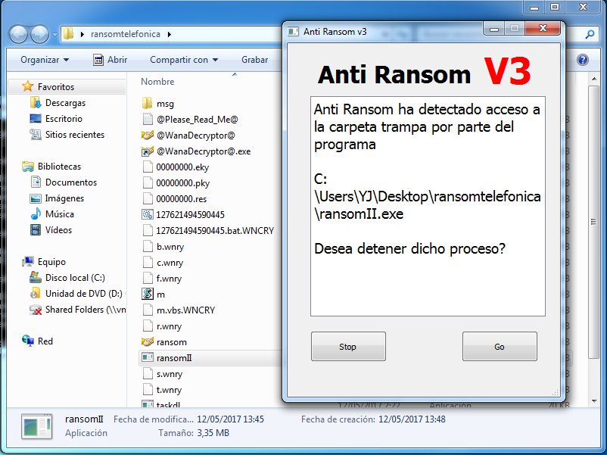Click Grabar in the toolbar

[255, 60]
